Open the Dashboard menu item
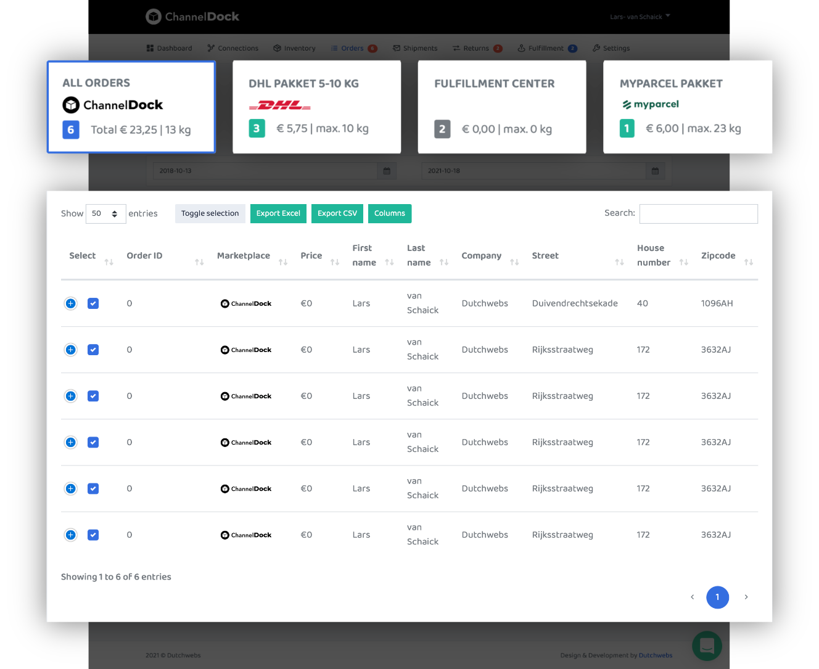819x669 pixels. (169, 48)
